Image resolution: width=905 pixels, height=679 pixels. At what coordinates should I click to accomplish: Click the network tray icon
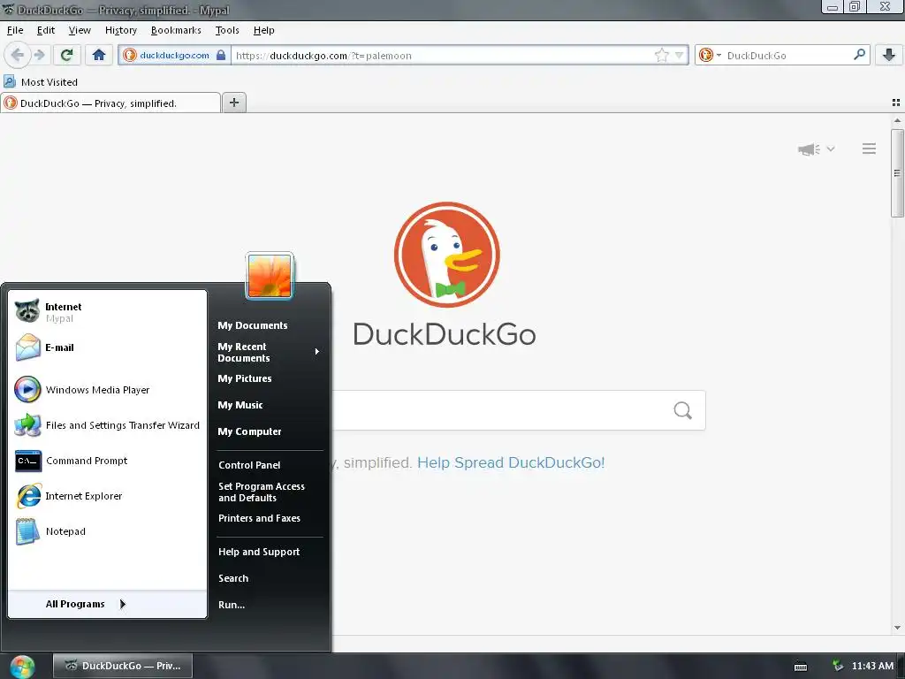click(838, 666)
